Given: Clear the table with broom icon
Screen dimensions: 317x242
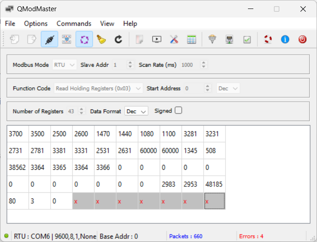Looking at the screenshot, I should coord(101,39).
